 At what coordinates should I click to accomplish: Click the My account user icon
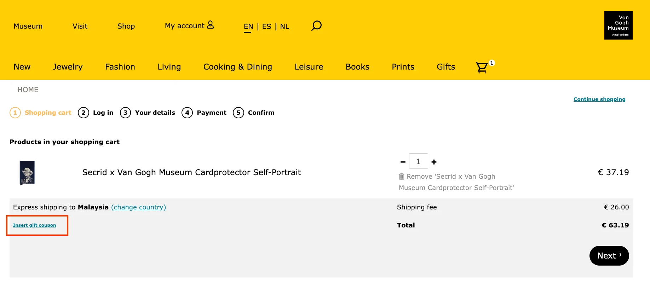211,25
